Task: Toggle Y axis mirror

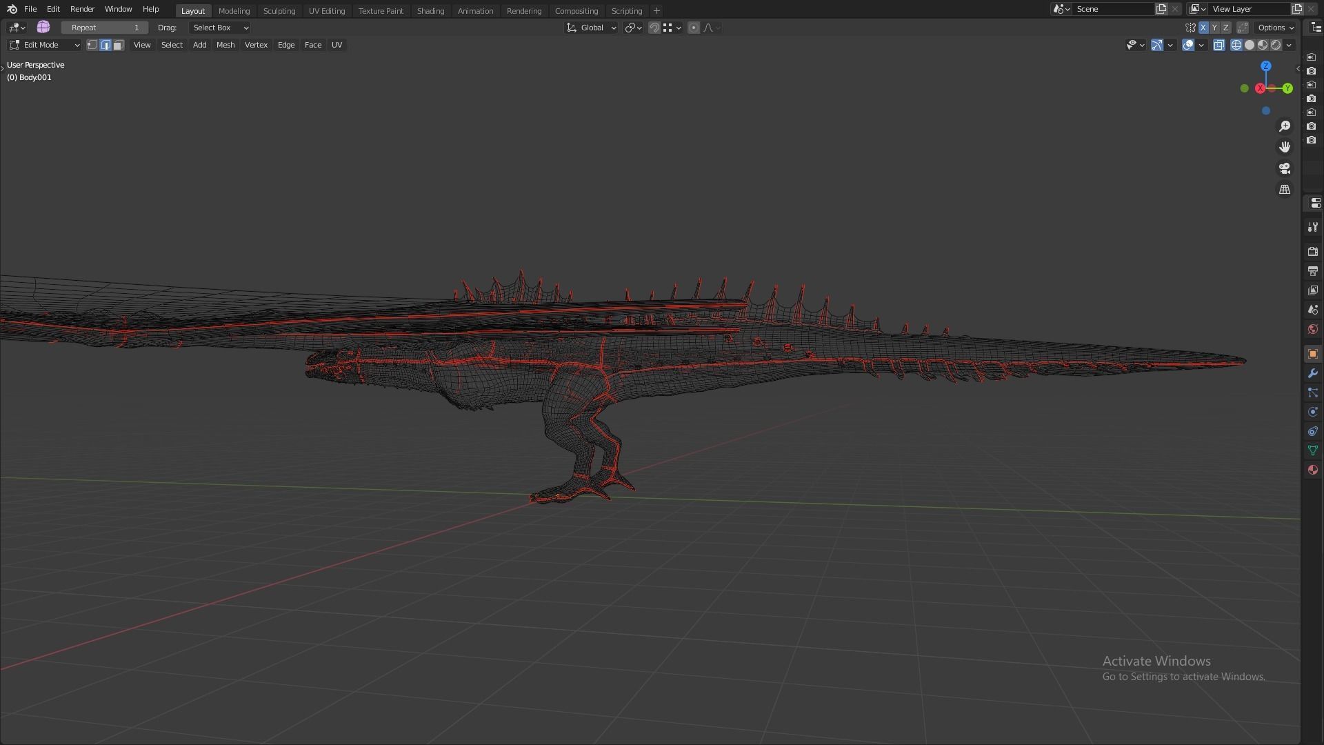Action: tap(1214, 28)
